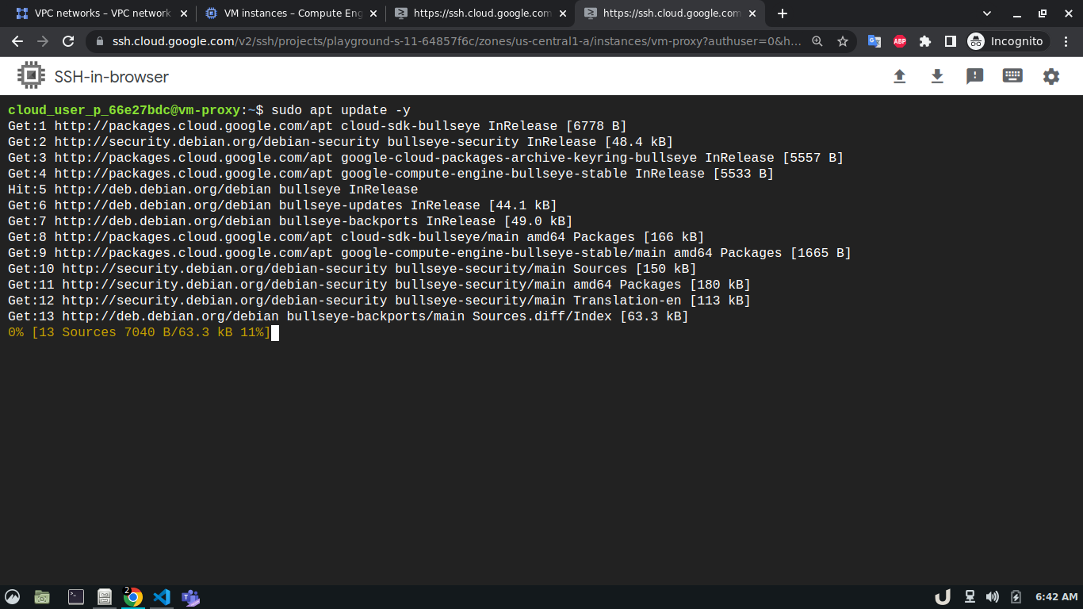Check the battery status tray icon
1083x609 pixels.
coord(1016,597)
